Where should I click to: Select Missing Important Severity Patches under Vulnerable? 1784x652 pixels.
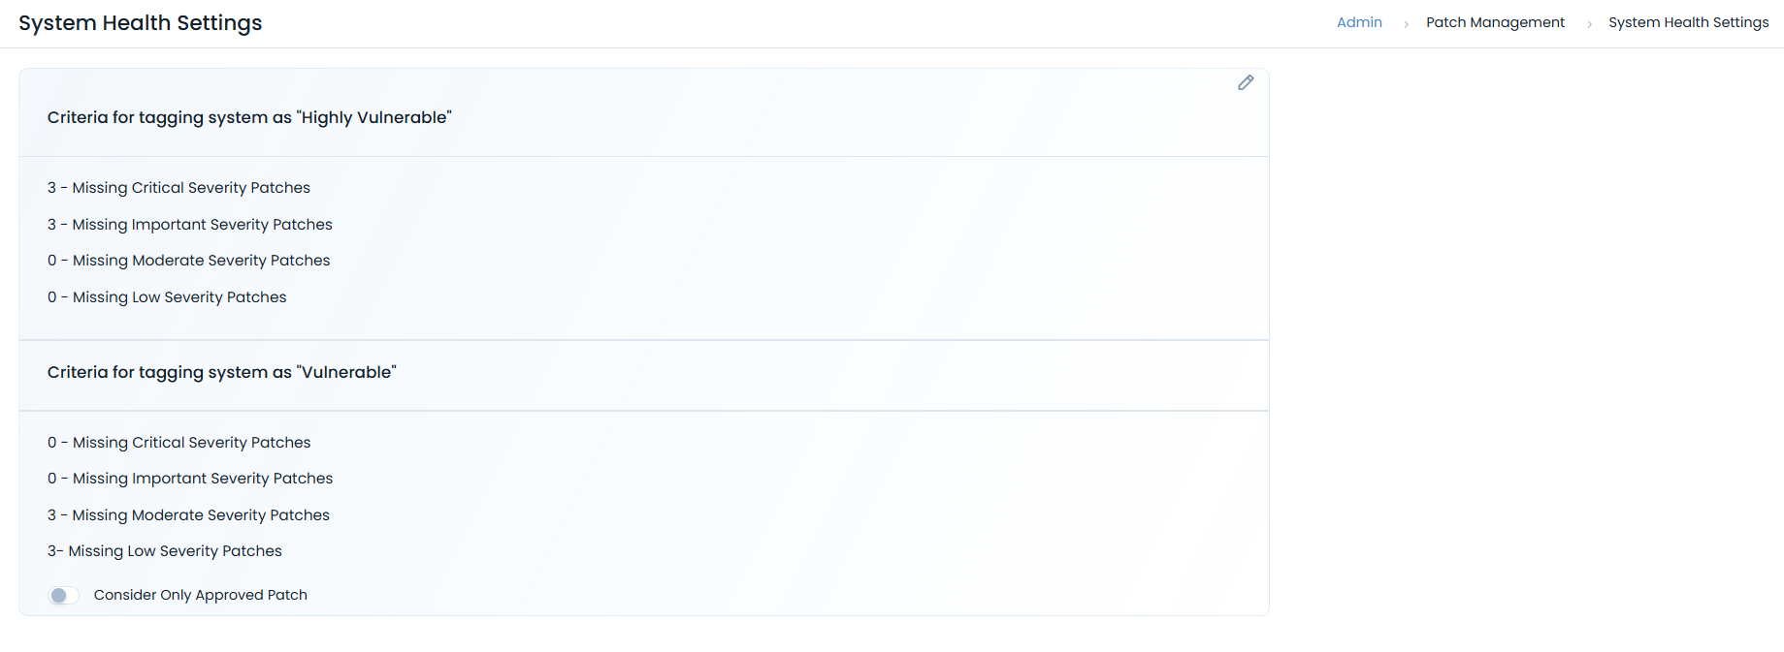[189, 478]
